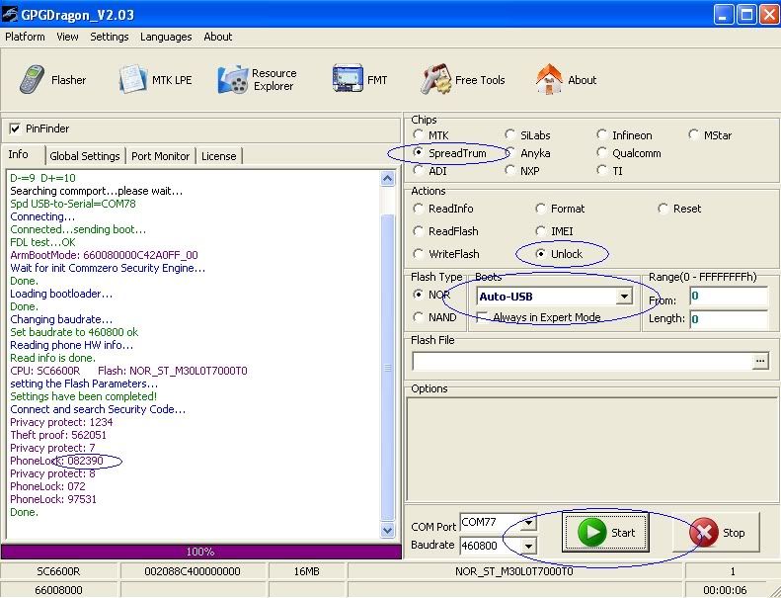Open the COM Port dropdown
Screen dimensions: 781x598
click(528, 523)
